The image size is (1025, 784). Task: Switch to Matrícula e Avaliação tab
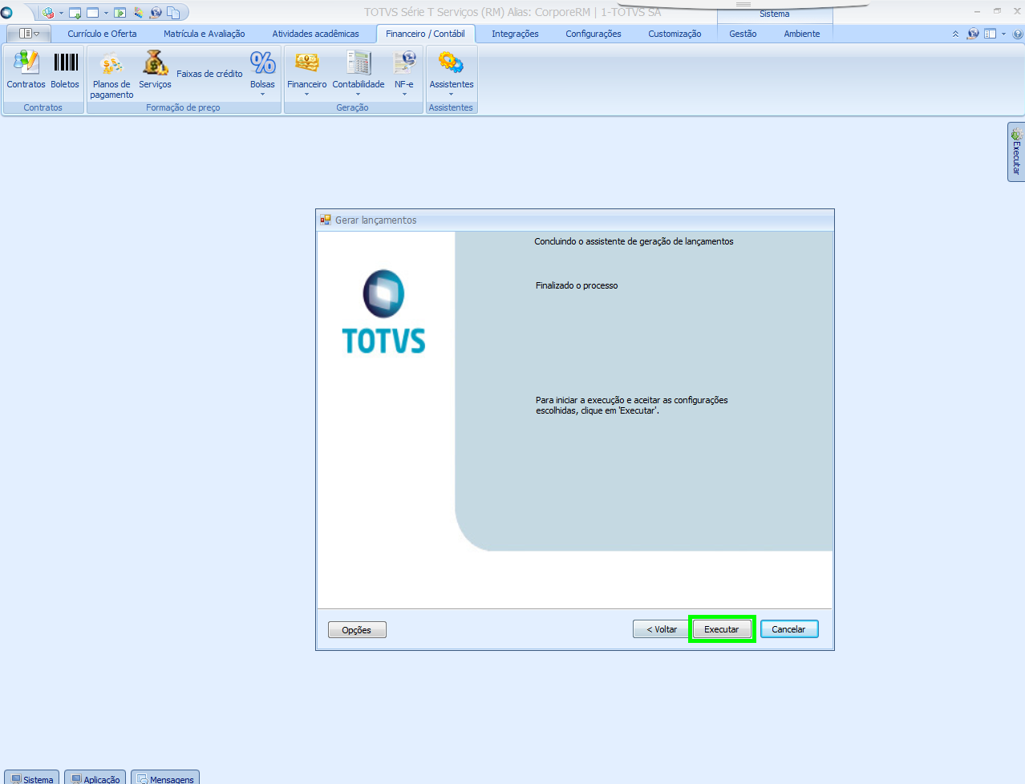(x=205, y=34)
